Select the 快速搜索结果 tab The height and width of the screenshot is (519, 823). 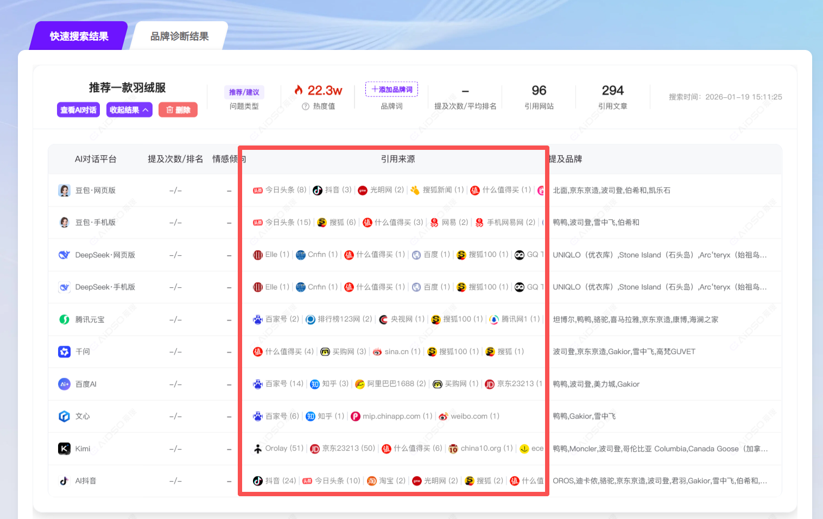tap(79, 36)
